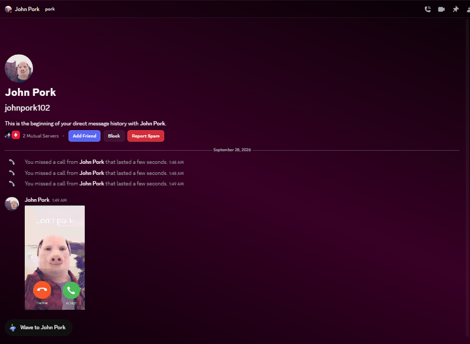The width and height of the screenshot is (470, 344).
Task: Select the missed call entry at 1:49 AM
Action: click(104, 183)
